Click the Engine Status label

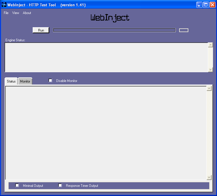click(x=15, y=40)
